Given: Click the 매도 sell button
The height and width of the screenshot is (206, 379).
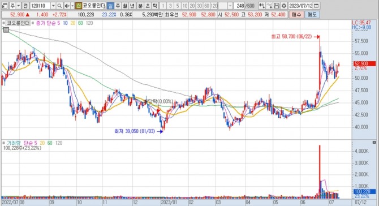Looking at the screenshot, I should pos(312,15).
